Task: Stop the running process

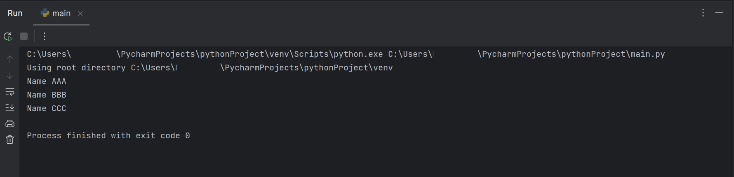Action: [24, 36]
